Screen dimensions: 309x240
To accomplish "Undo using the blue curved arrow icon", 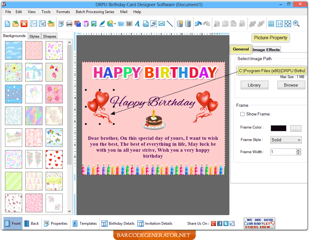I will 198,24.
